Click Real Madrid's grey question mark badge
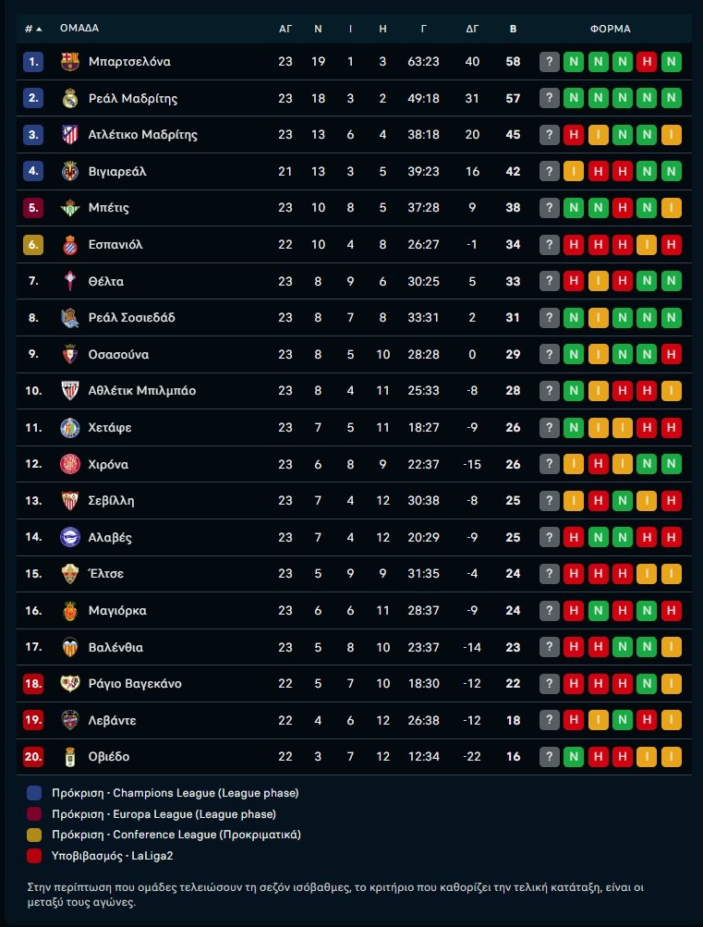This screenshot has height=927, width=703. tap(550, 99)
